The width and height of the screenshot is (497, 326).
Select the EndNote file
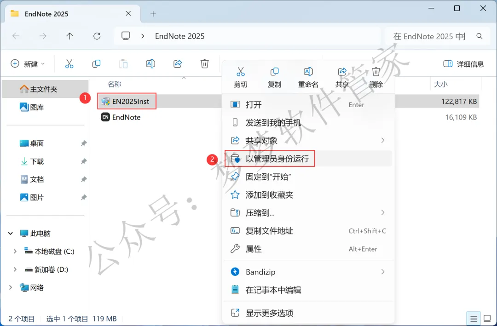(x=126, y=117)
